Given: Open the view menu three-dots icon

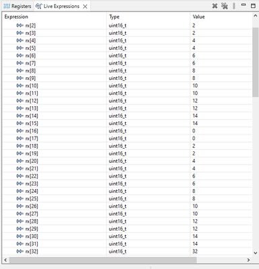Looking at the screenshot, I should (234, 6).
